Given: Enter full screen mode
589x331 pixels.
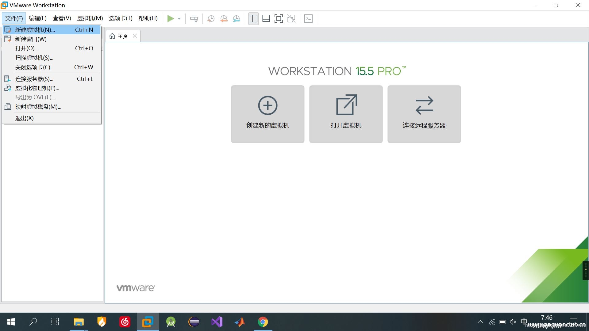Looking at the screenshot, I should pos(279,18).
